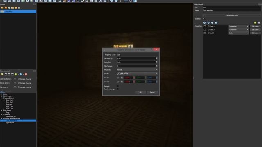Click the first plus icon above Properties
Screen dimensions: 262x147
tap(212, 23)
